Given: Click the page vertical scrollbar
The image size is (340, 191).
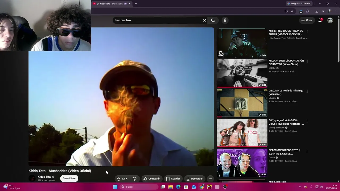Looking at the screenshot, I should [x=338, y=40].
